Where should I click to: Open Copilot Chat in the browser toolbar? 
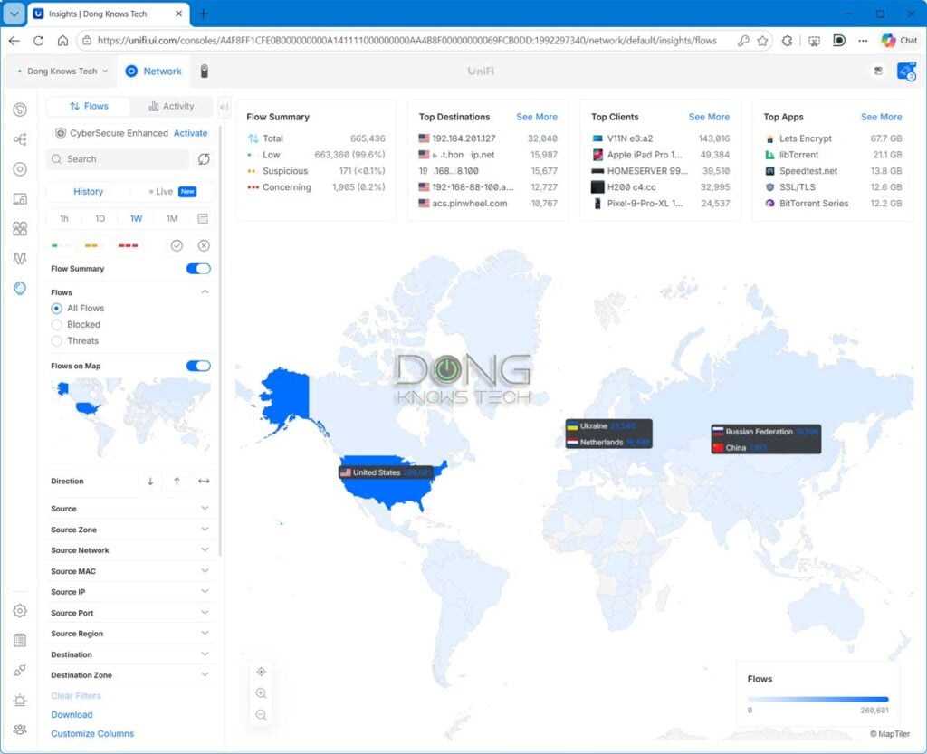tap(899, 40)
